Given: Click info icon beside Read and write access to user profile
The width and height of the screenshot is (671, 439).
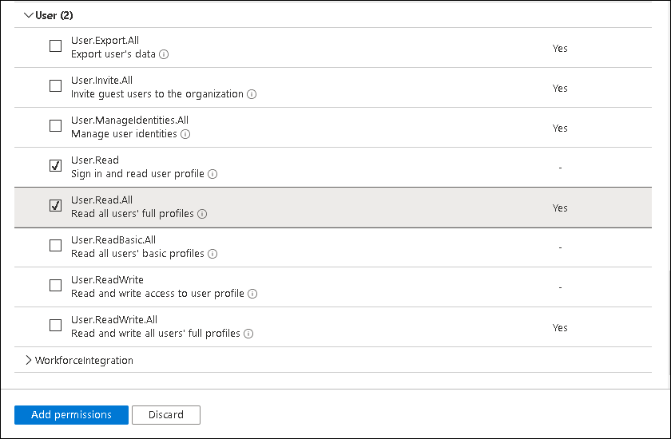Looking at the screenshot, I should pos(252,294).
